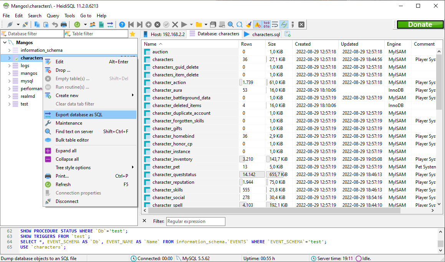
Task: Click the green Donate button
Action: coord(420,25)
